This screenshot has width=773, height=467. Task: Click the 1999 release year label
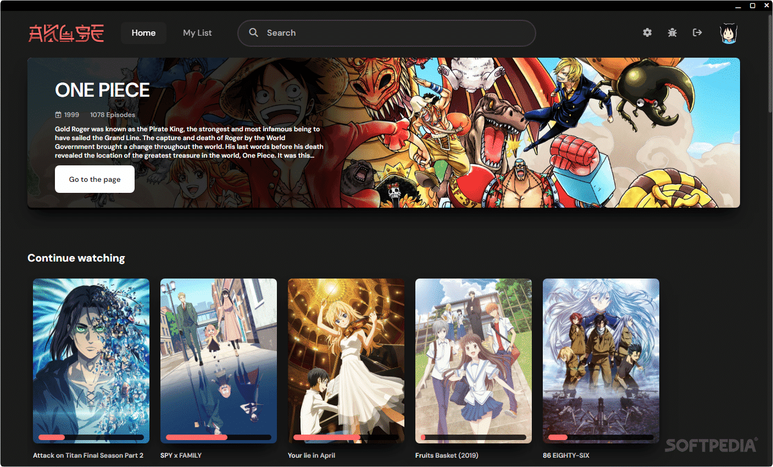point(67,115)
